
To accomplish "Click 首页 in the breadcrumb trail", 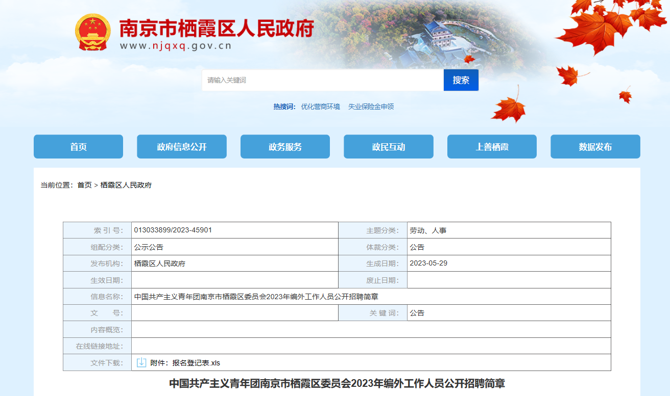I will [84, 185].
